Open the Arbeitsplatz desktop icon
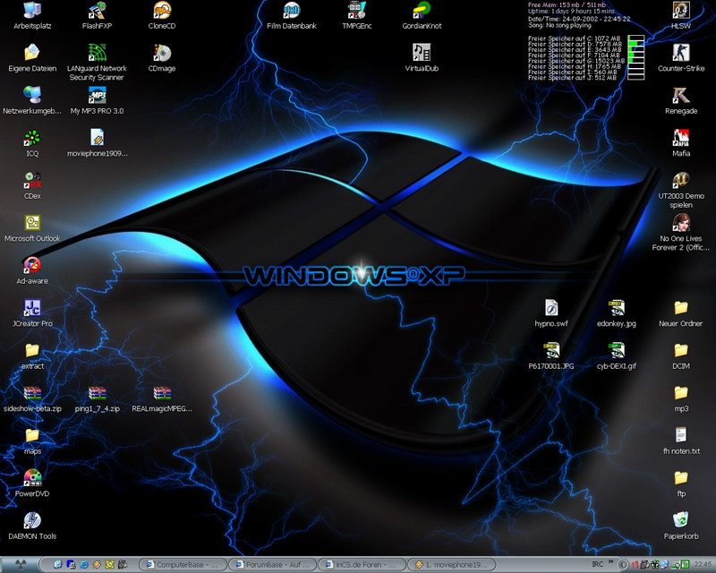Image resolution: width=716 pixels, height=573 pixels. [x=32, y=16]
